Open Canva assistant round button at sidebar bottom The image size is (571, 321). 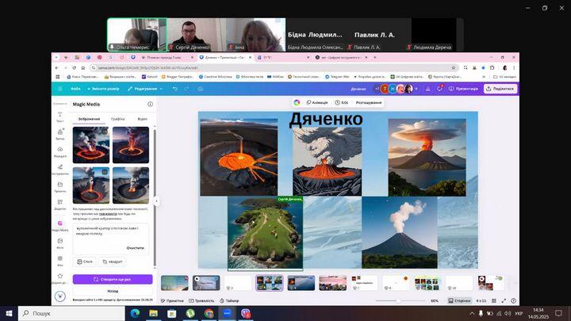60,296
